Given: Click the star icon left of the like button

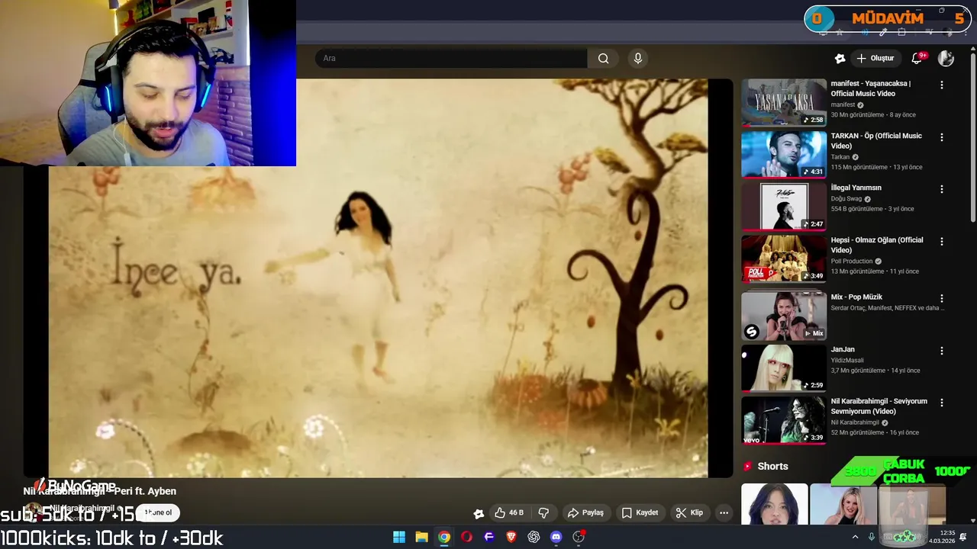Looking at the screenshot, I should point(479,513).
